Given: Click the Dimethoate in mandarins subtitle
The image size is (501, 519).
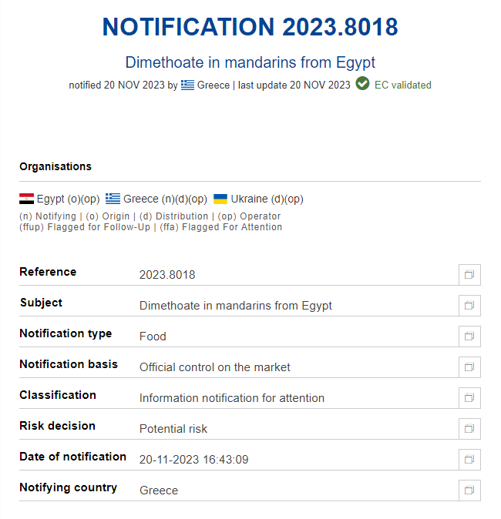Looking at the screenshot, I should point(250,62).
